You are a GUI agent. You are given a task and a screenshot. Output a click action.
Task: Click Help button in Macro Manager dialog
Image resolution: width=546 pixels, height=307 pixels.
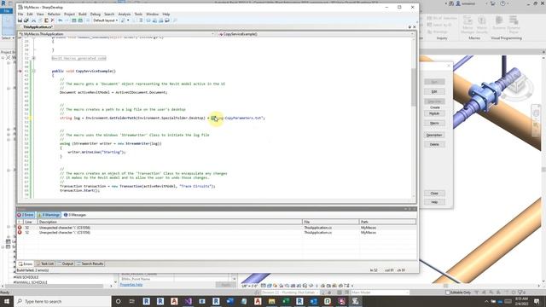tap(434, 202)
